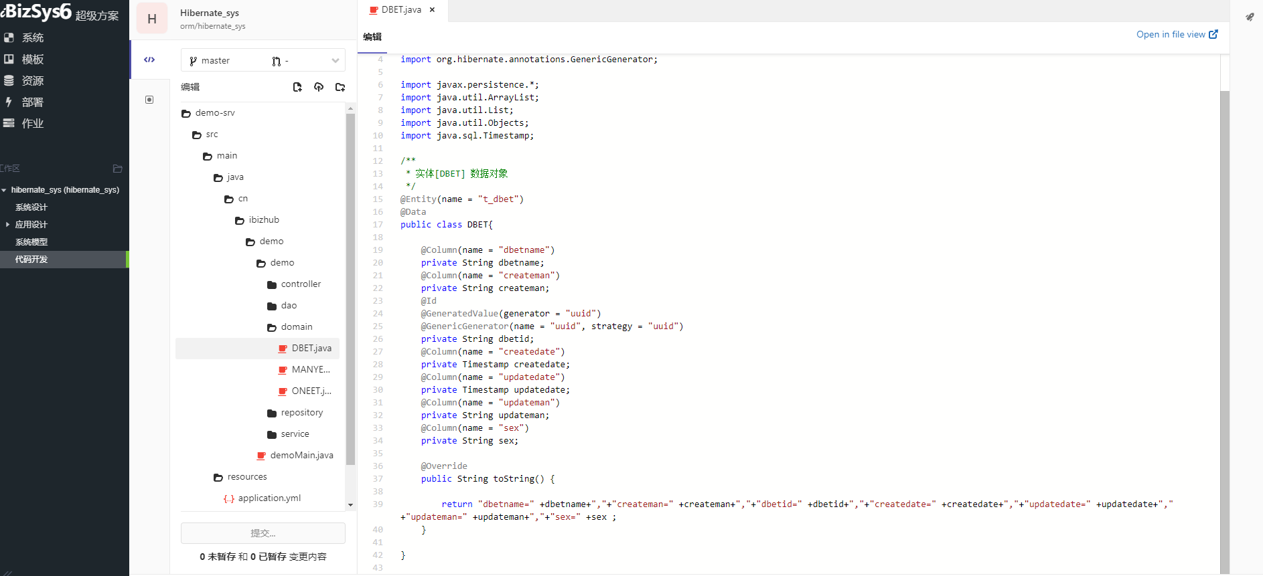The width and height of the screenshot is (1263, 576).
Task: Click line 17 public class DBET
Action: tap(447, 225)
